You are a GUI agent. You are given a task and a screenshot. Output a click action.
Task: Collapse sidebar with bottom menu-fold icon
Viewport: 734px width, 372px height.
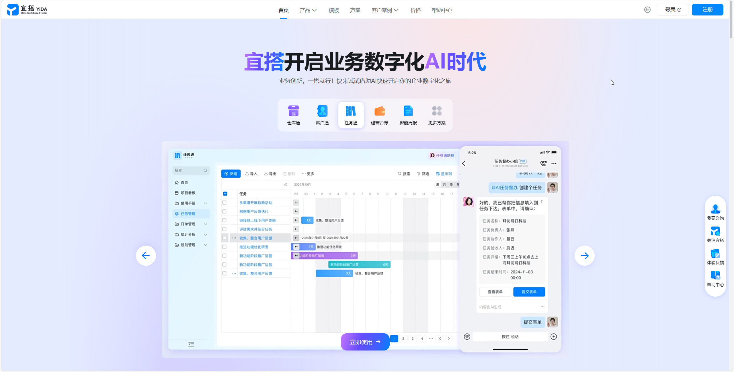[191, 344]
